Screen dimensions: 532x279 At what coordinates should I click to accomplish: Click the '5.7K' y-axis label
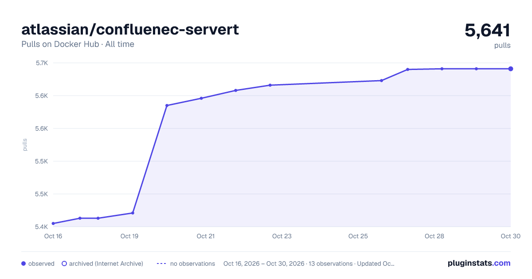pos(42,63)
